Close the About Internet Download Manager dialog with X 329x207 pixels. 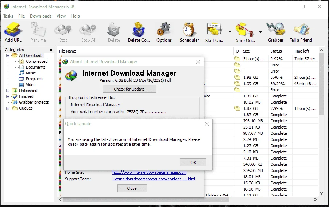[x=198, y=62]
